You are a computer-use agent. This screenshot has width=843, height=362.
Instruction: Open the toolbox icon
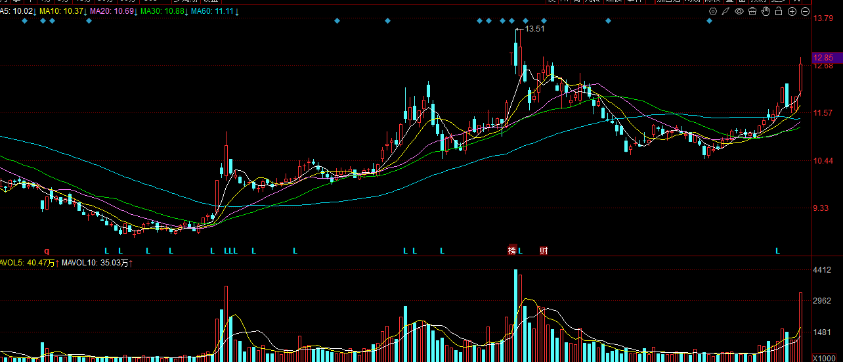(x=752, y=11)
